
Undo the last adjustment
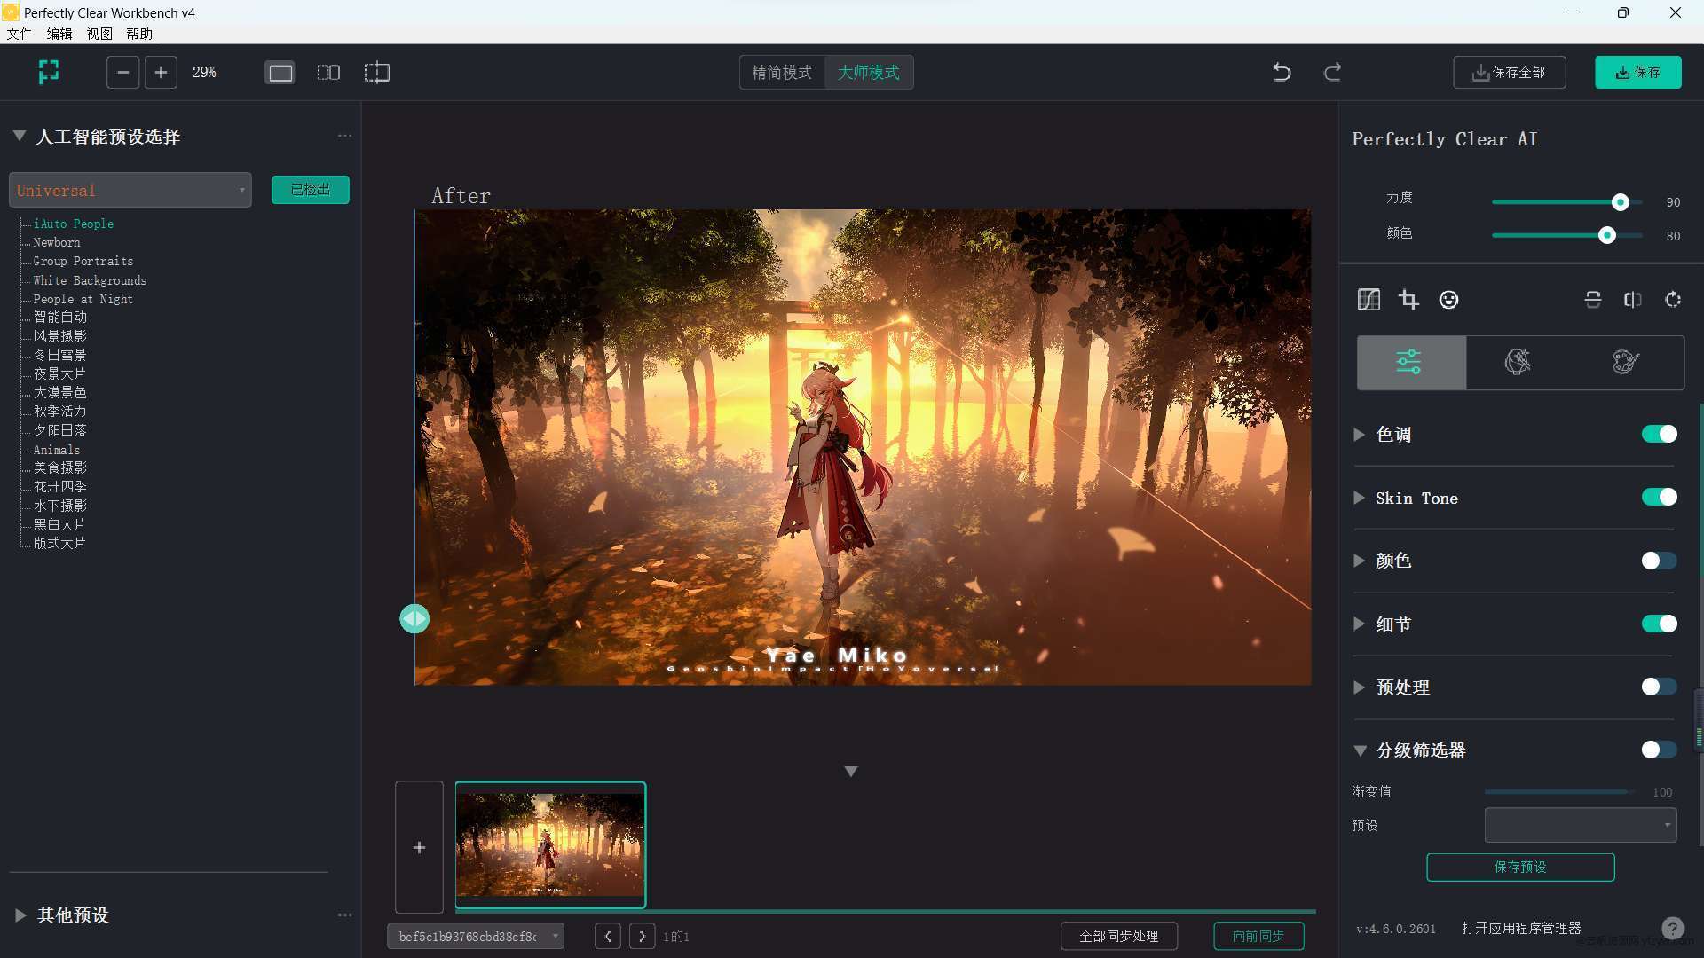pos(1282,72)
